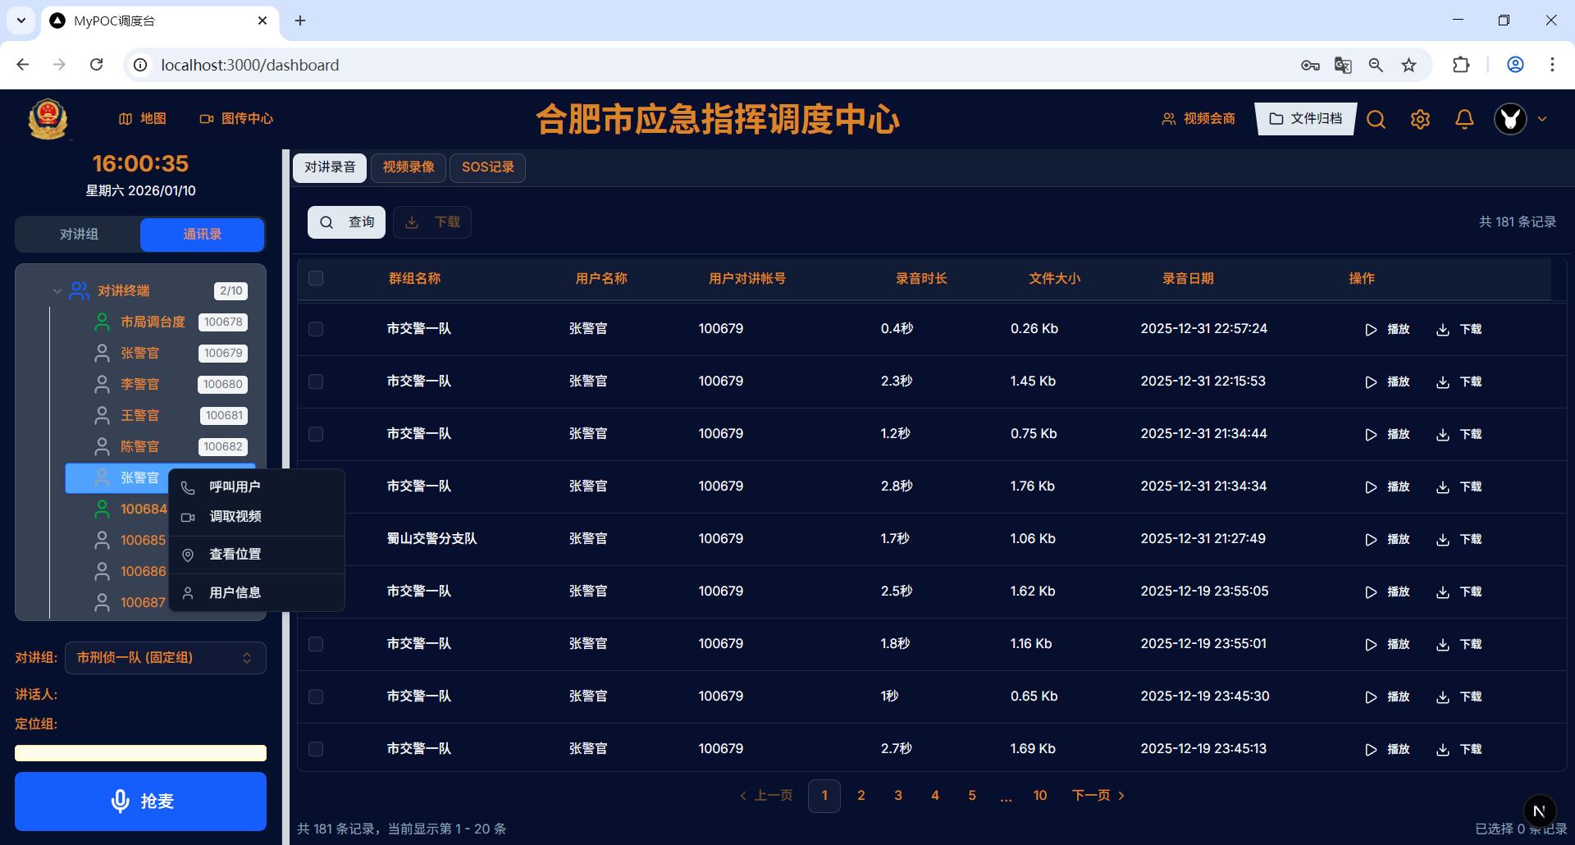The image size is (1575, 845).
Task: Choose 查看位置 from the context menu
Action: (x=235, y=554)
